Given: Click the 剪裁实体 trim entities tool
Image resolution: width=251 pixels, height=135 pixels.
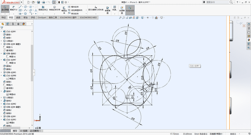Looking at the screenshot, I should pyautogui.click(x=43, y=8).
